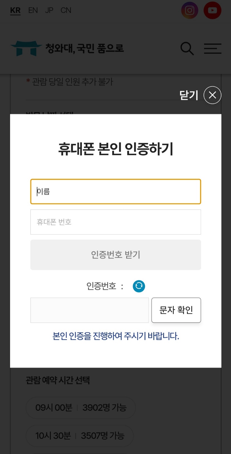Open the site search

pos(187,48)
